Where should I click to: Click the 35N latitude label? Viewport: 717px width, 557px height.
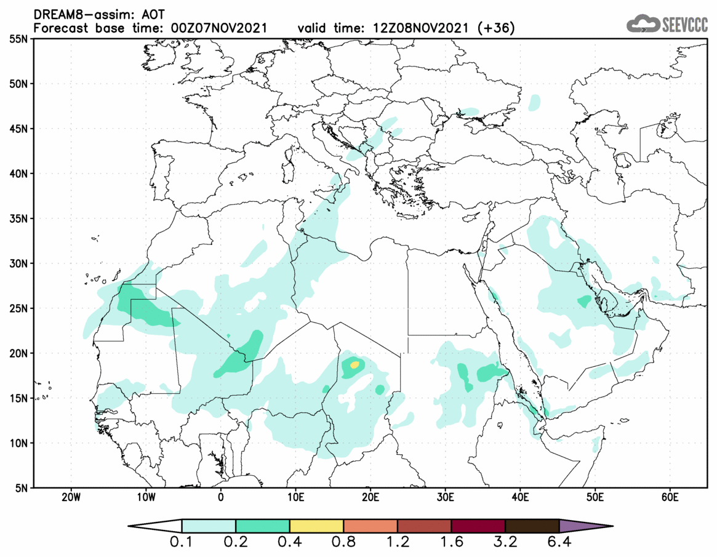click(x=18, y=218)
